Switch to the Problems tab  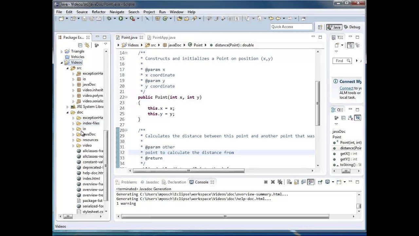tap(126, 182)
